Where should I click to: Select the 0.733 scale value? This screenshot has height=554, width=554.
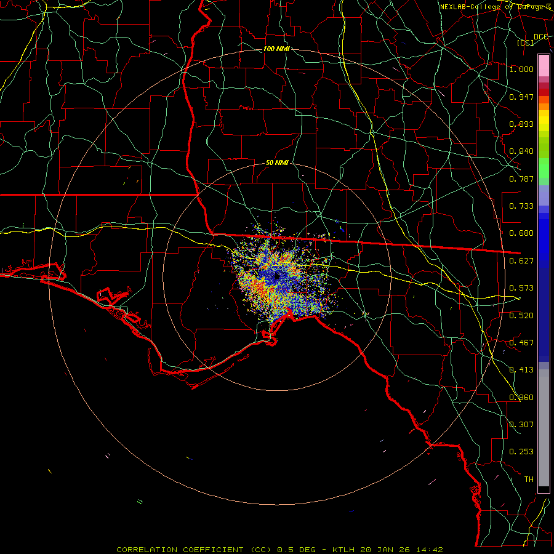pos(521,206)
